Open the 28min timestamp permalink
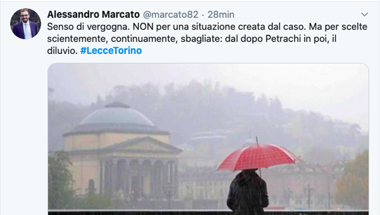Viewport: 380px width, 215px height. 221,14
